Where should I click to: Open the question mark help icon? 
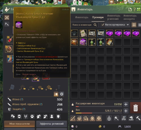pos(134,9)
